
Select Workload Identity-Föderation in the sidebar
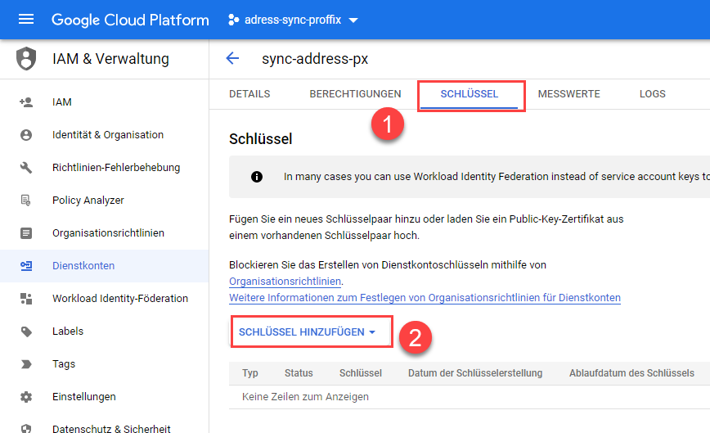[119, 299]
